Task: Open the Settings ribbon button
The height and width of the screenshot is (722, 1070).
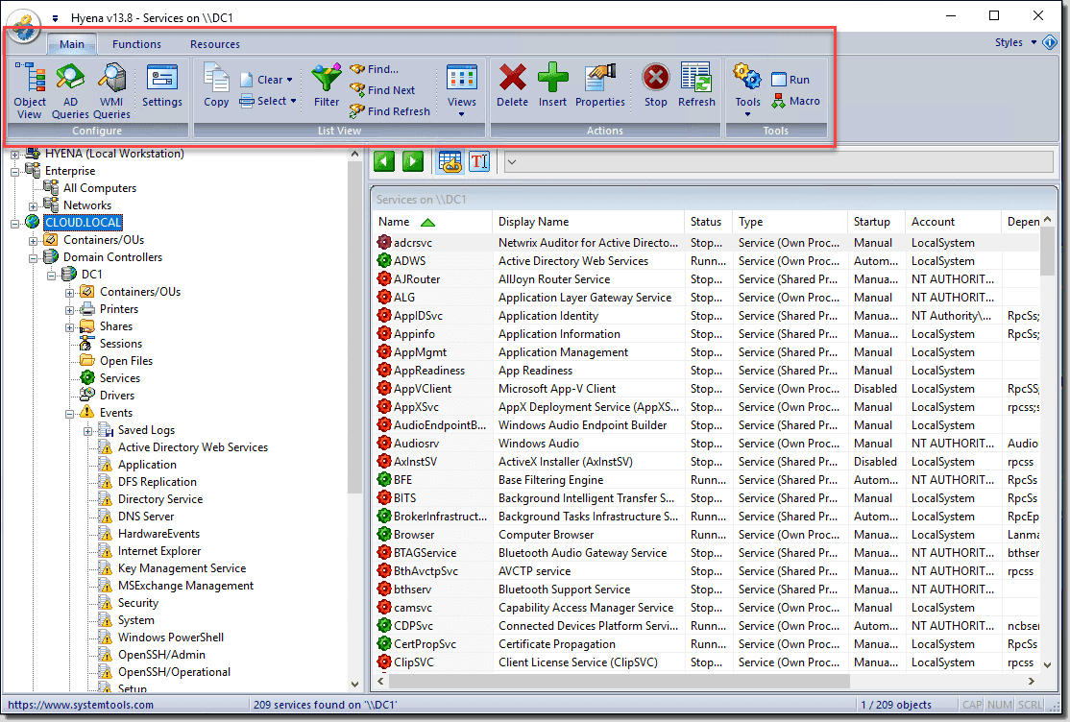Action: pos(161,85)
